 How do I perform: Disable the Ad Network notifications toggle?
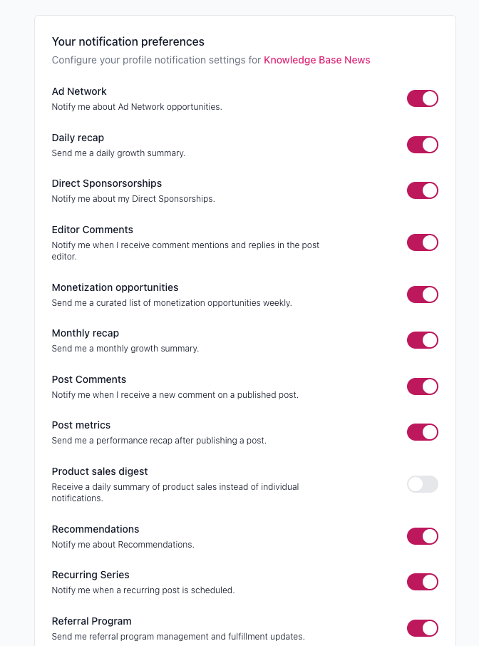pos(423,98)
